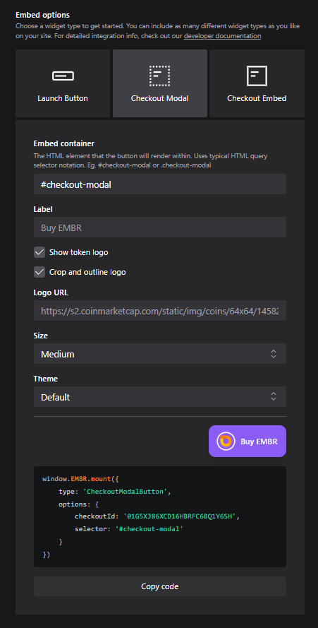Click the Checkout Modal dashed-square icon

pyautogui.click(x=159, y=76)
